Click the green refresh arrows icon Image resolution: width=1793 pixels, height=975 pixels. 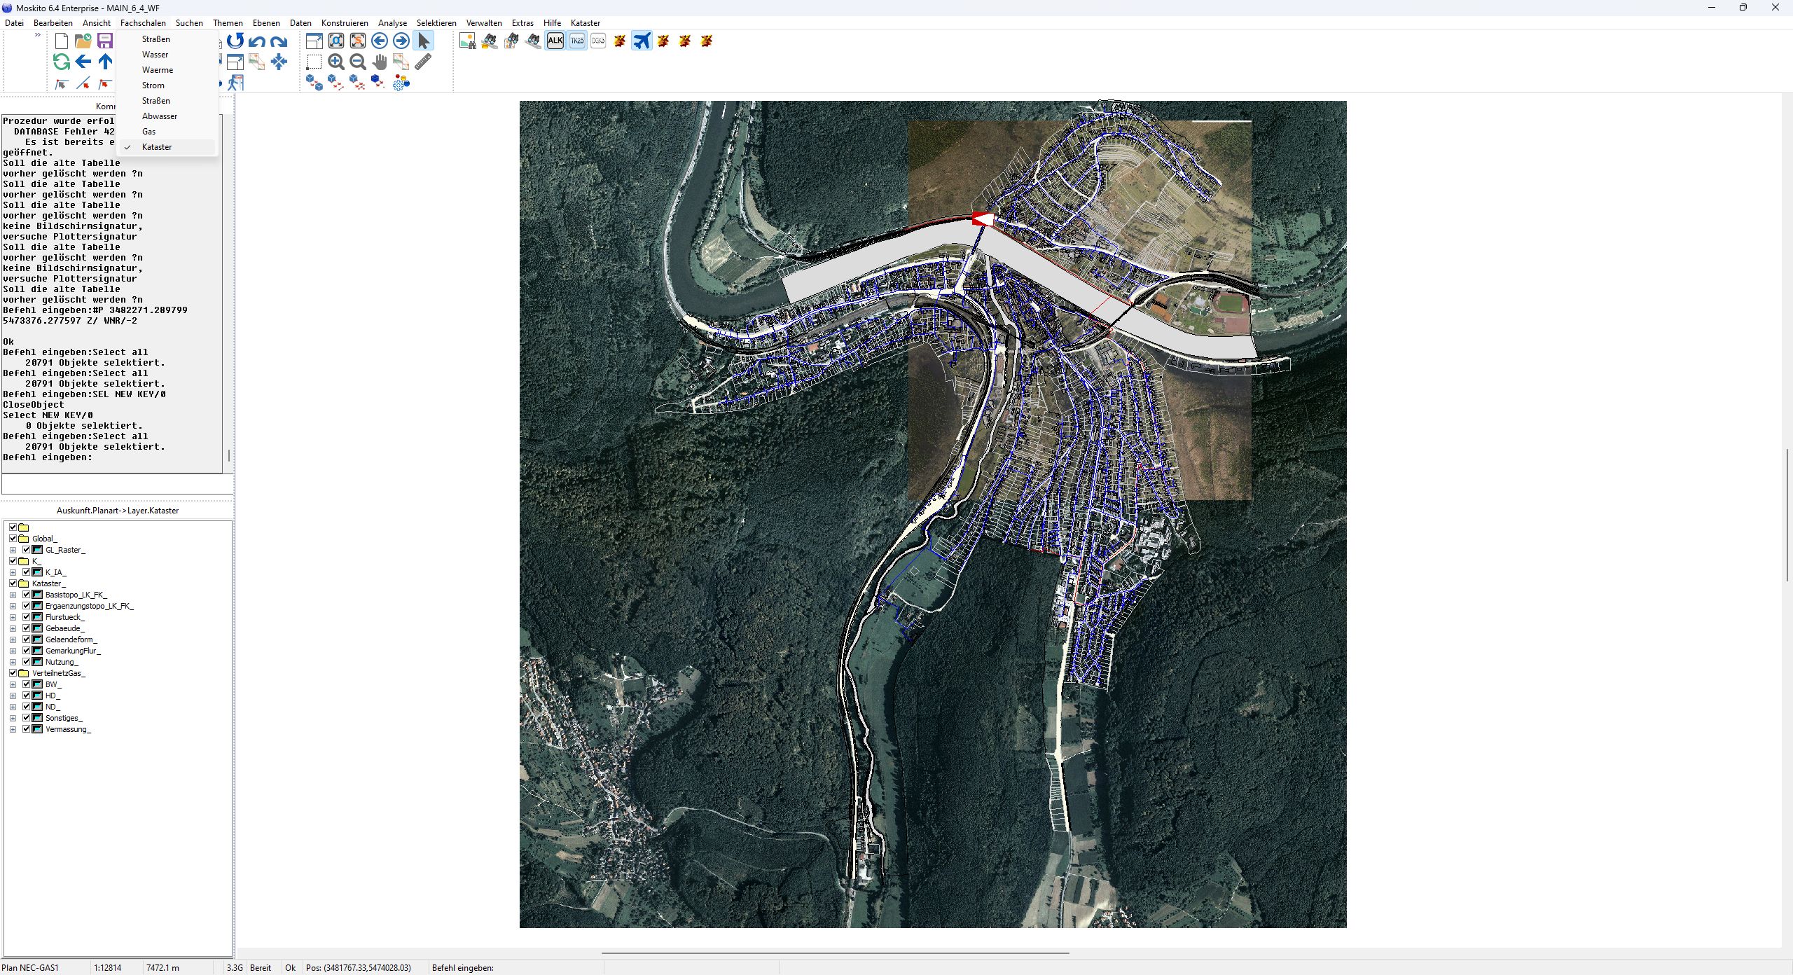[62, 62]
